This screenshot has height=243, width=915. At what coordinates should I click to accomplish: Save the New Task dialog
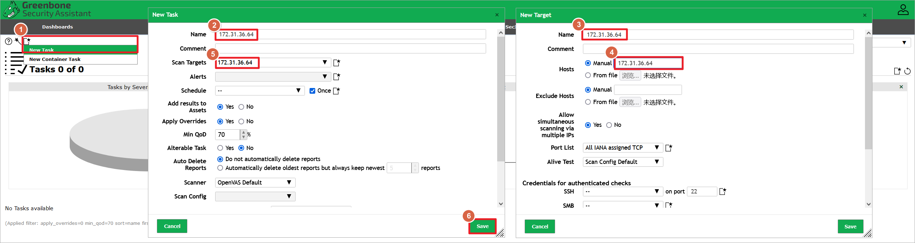(483, 226)
